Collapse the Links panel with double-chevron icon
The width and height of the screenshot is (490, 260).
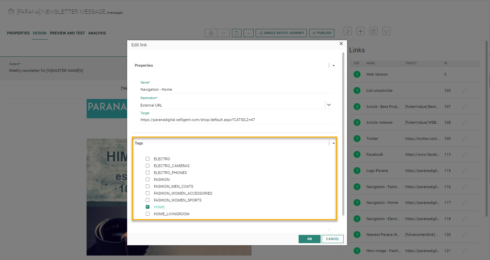[x=348, y=31]
